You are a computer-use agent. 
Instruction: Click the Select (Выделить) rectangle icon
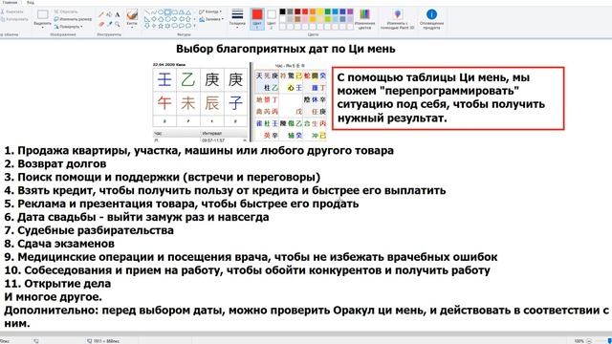coord(42,15)
